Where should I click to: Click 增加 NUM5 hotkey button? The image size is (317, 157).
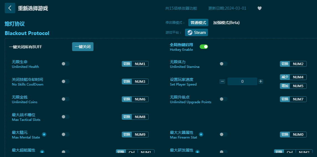click(x=293, y=86)
